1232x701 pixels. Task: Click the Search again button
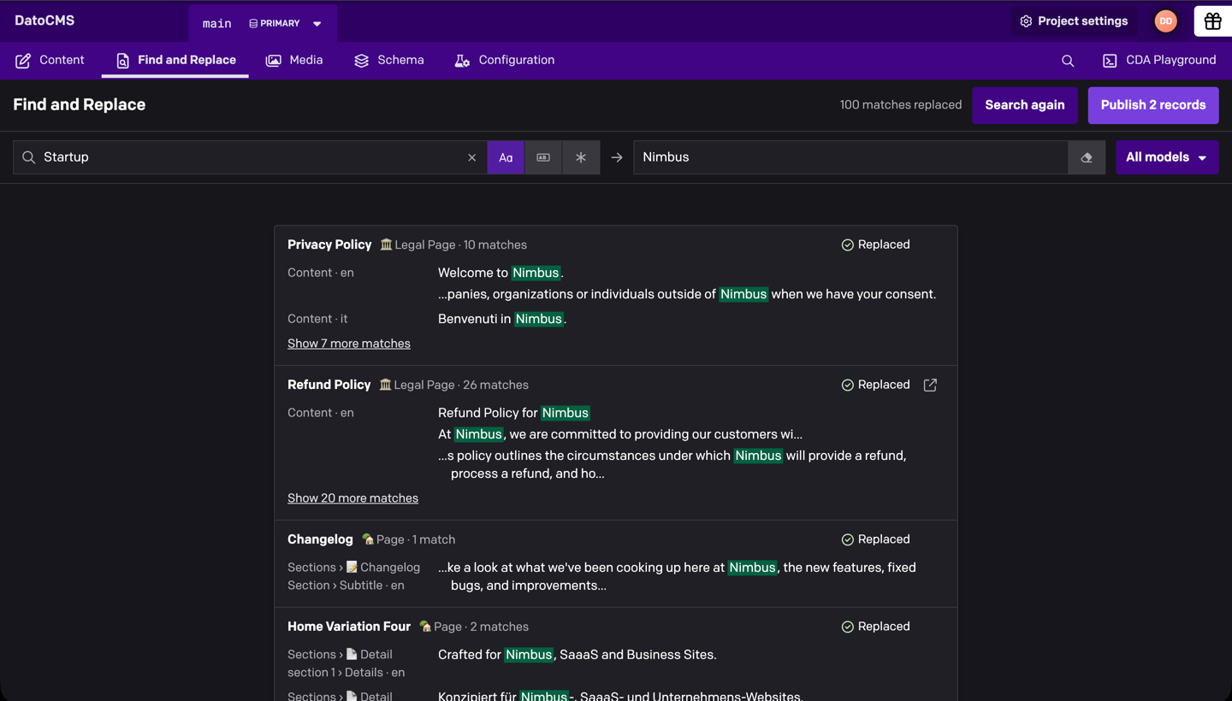click(x=1025, y=105)
